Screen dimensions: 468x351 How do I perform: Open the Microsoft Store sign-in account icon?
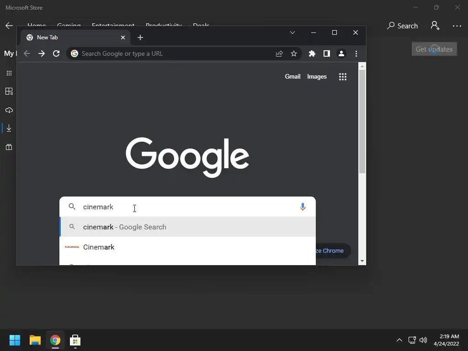tap(435, 26)
